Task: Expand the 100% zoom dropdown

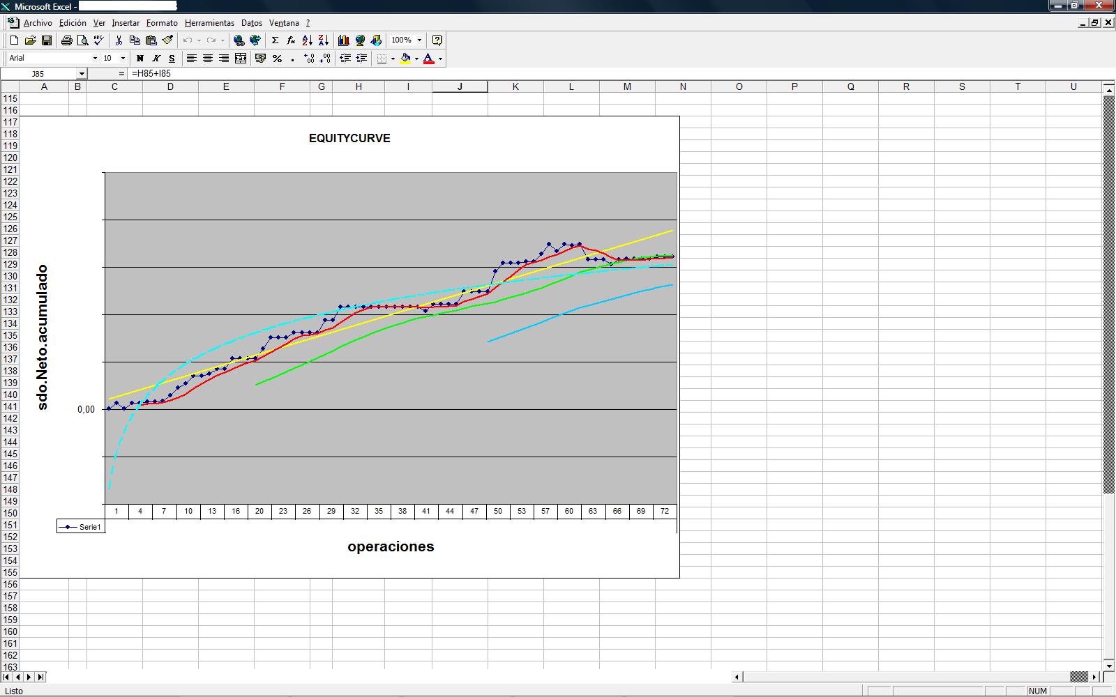Action: pos(419,40)
